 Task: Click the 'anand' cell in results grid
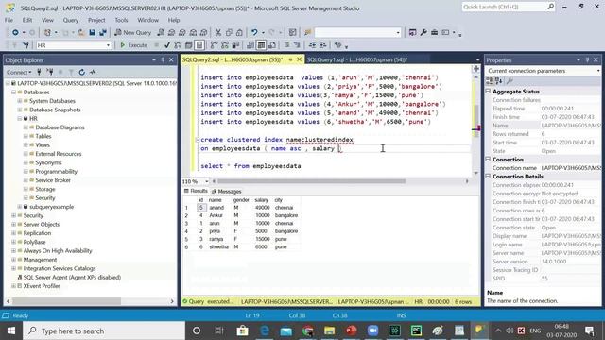coord(216,208)
